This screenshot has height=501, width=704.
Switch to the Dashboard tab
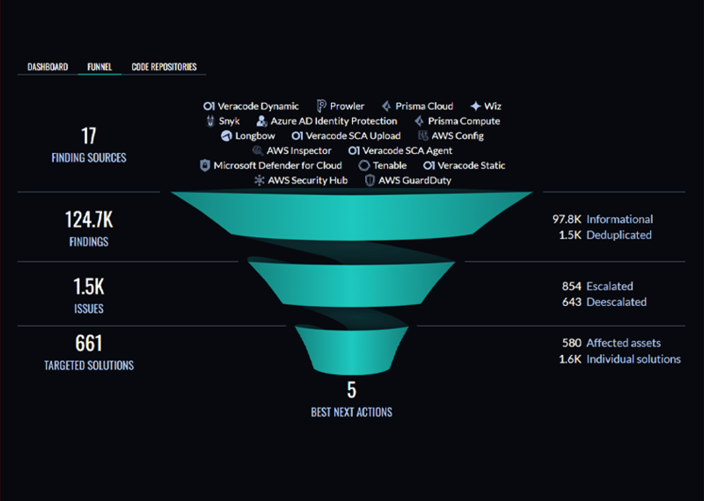coord(47,67)
